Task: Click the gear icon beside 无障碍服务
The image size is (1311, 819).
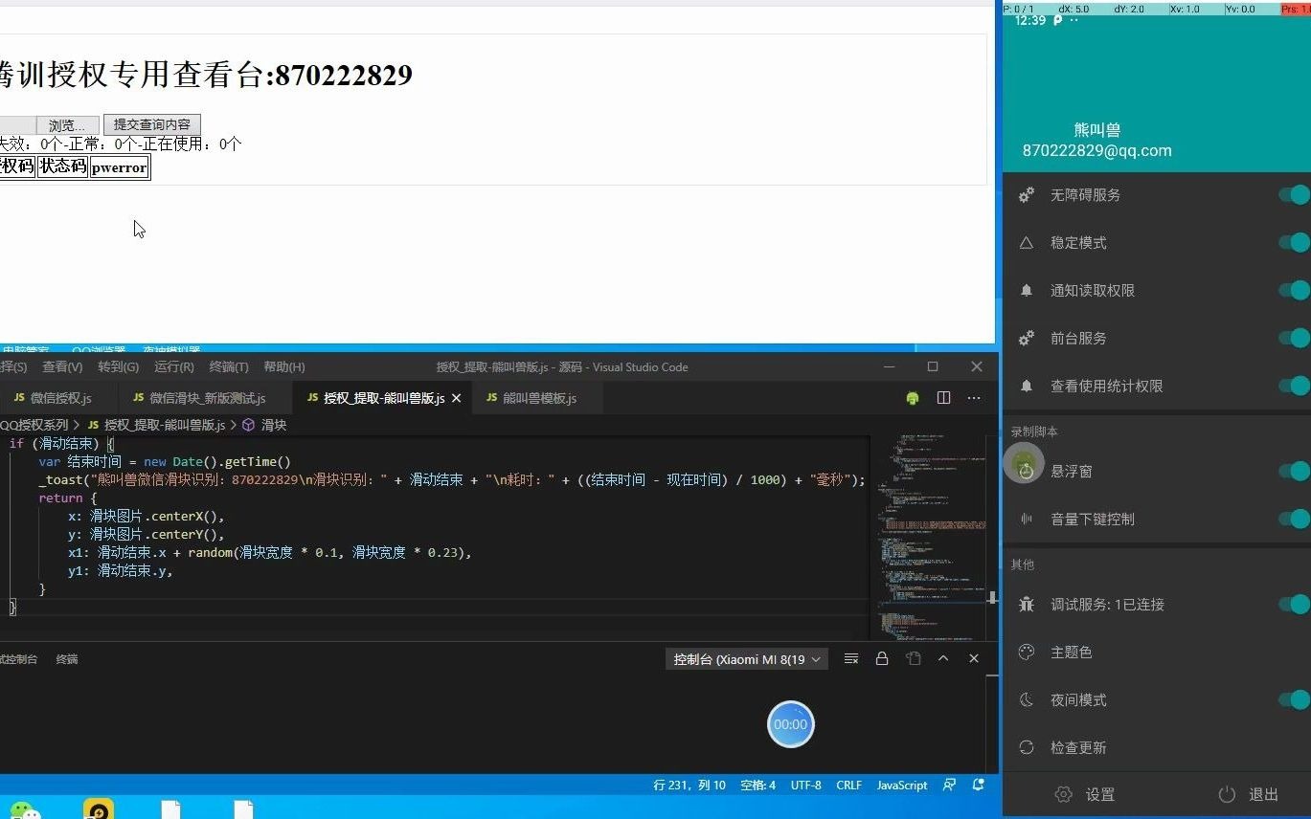Action: tap(1027, 195)
